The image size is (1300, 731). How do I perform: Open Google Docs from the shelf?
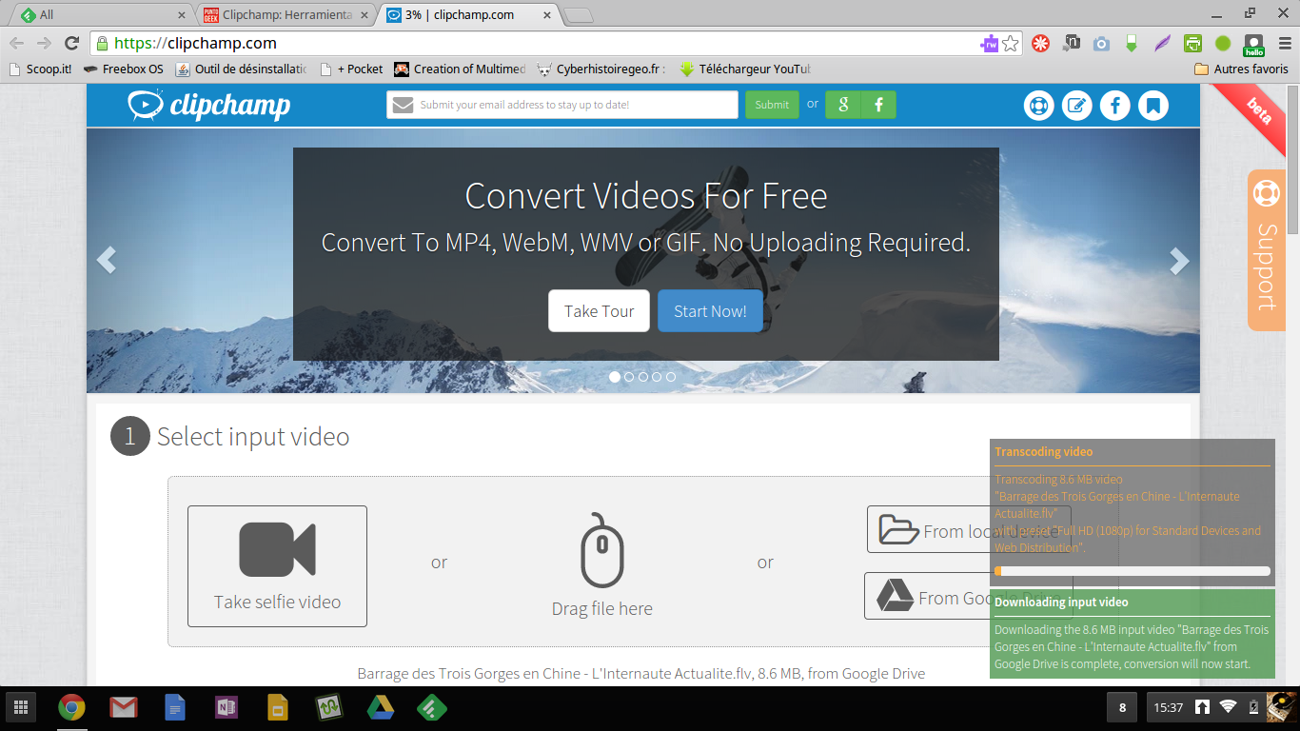point(175,707)
